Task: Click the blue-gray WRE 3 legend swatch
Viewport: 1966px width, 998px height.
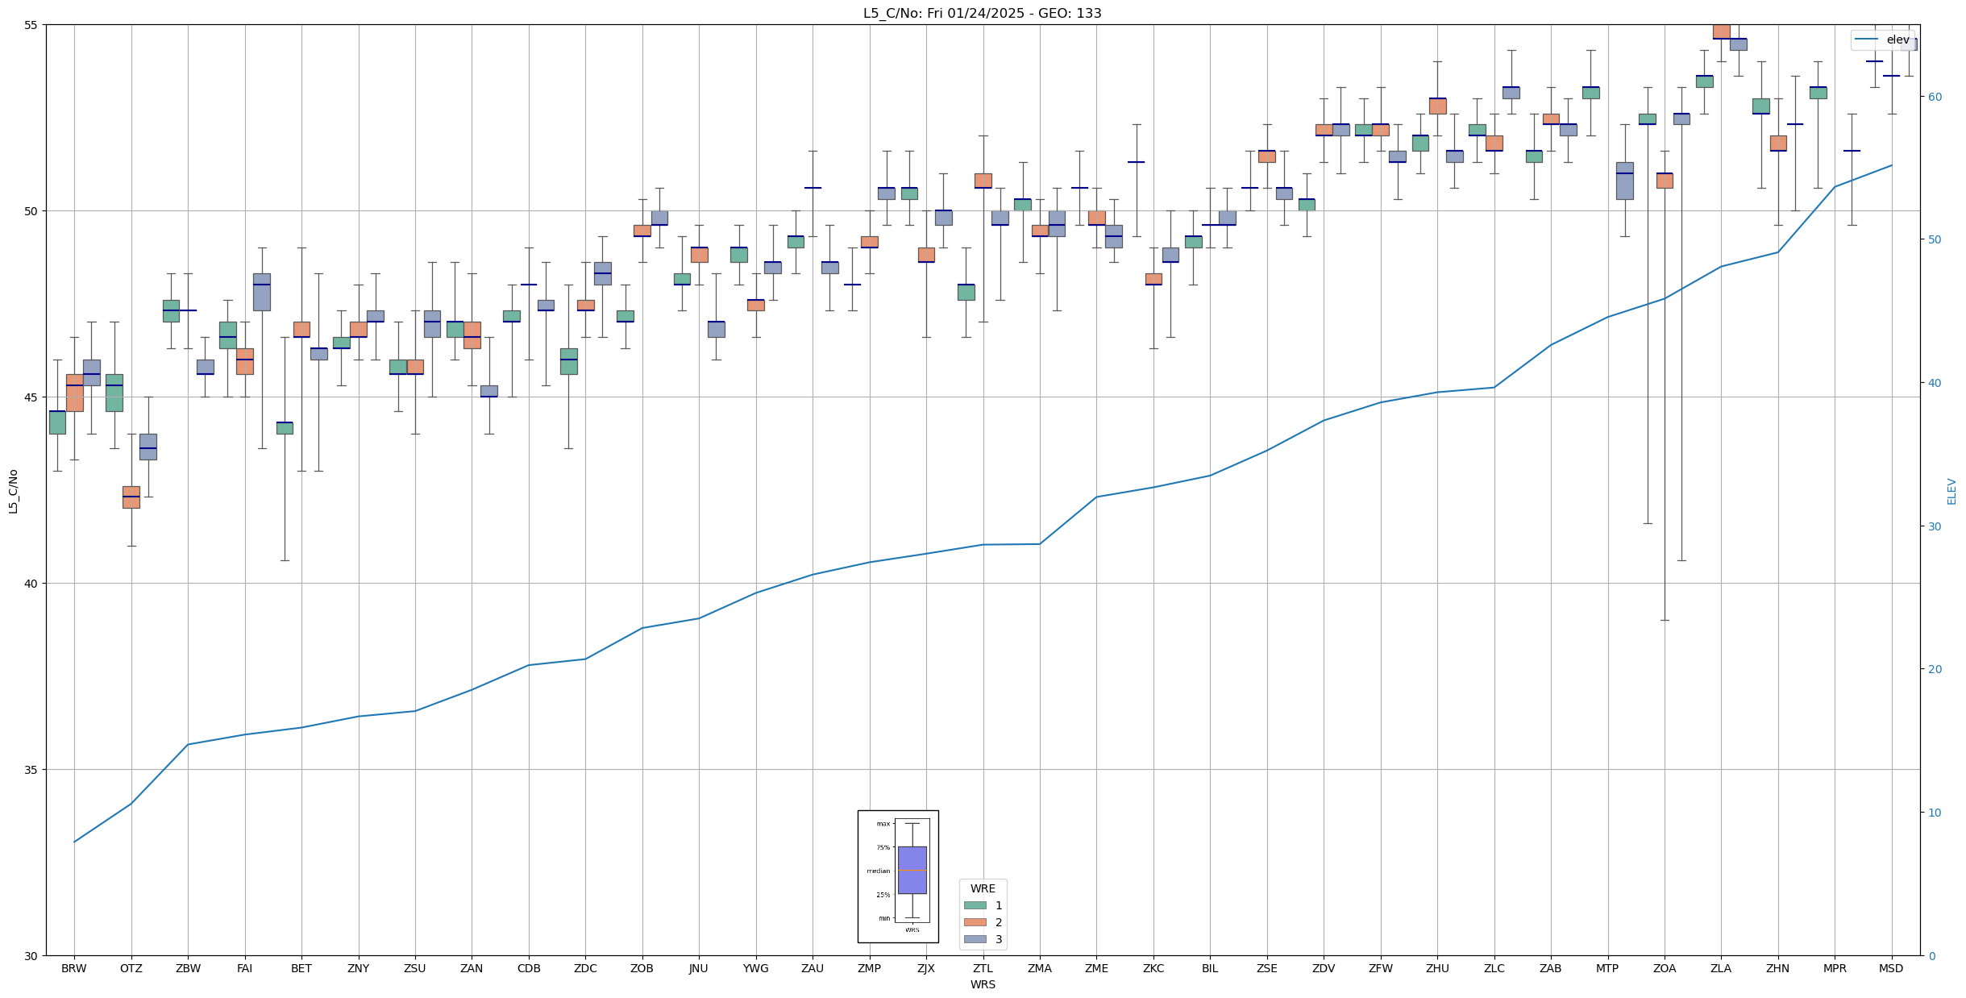Action: [x=975, y=939]
